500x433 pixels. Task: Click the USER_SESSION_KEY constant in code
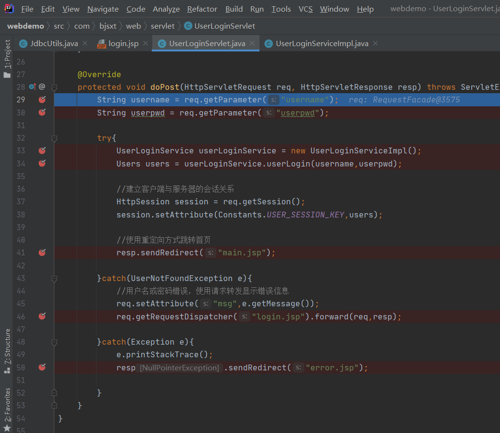click(x=305, y=215)
